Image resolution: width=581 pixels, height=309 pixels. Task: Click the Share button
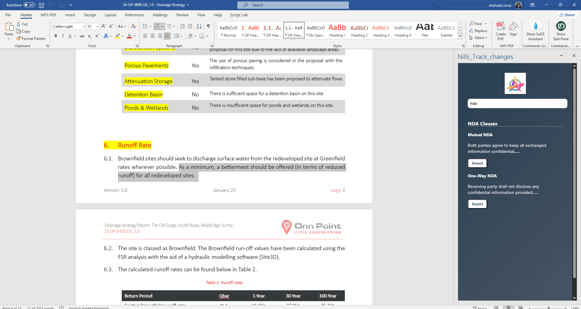[x=567, y=15]
